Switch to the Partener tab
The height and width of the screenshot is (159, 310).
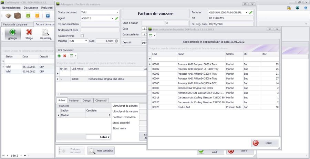(x=74, y=100)
